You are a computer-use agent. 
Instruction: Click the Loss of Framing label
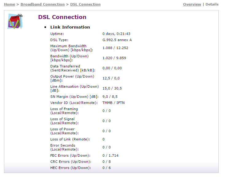coord(64,111)
